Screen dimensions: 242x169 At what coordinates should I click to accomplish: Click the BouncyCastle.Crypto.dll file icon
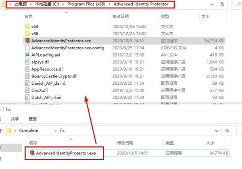click(x=27, y=76)
